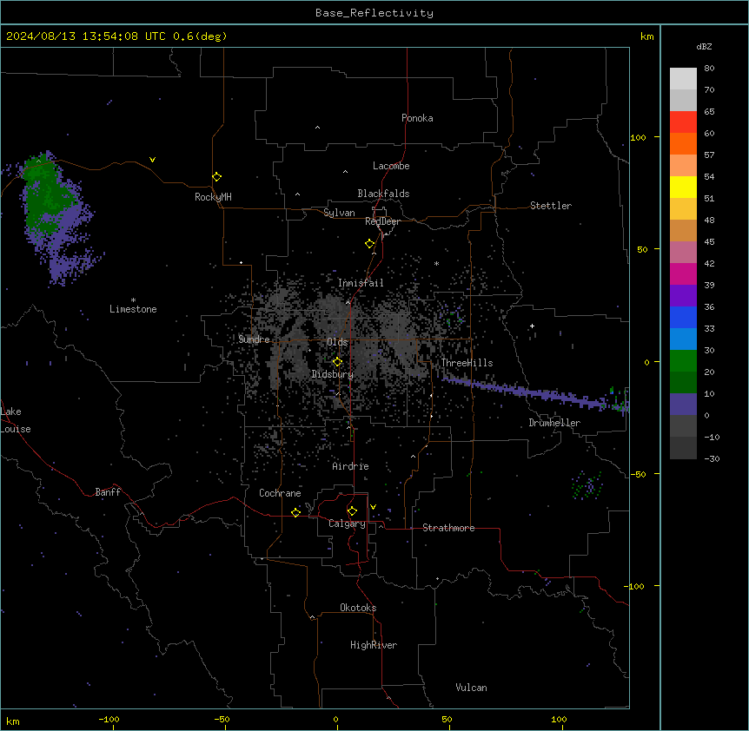Click the Airdrie label

point(351,466)
